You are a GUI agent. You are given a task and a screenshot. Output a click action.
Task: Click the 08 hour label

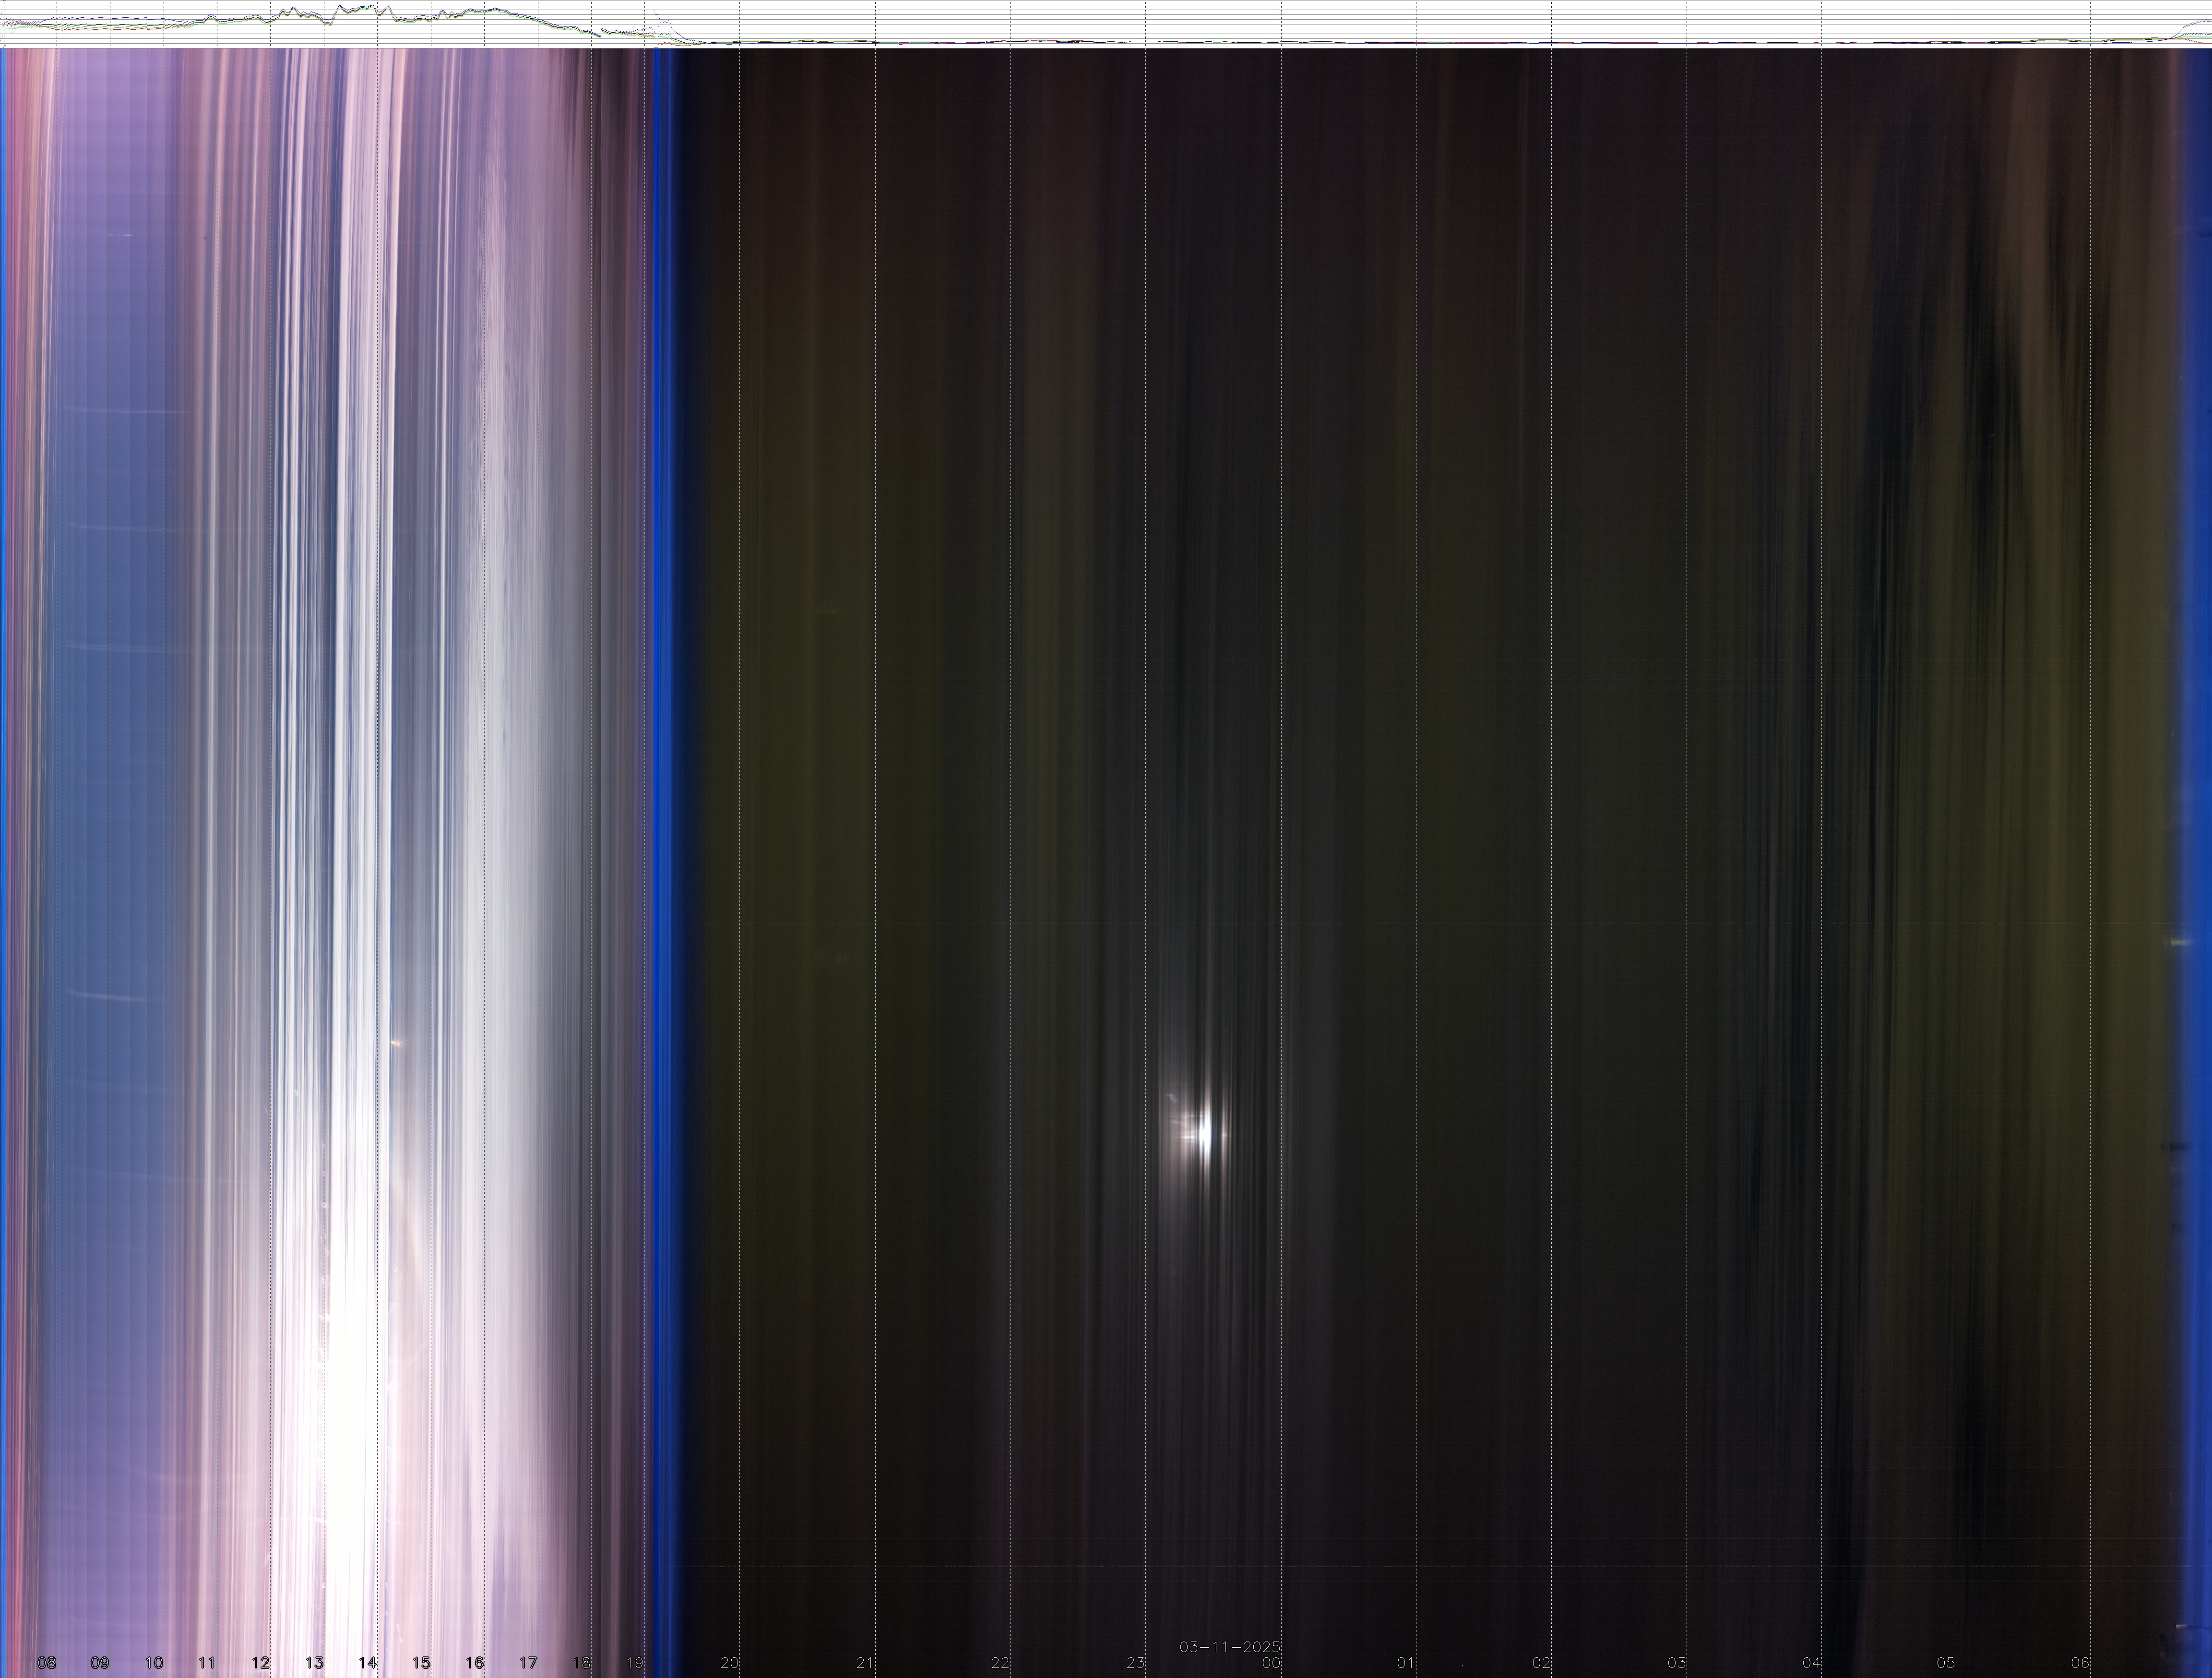[x=46, y=1663]
